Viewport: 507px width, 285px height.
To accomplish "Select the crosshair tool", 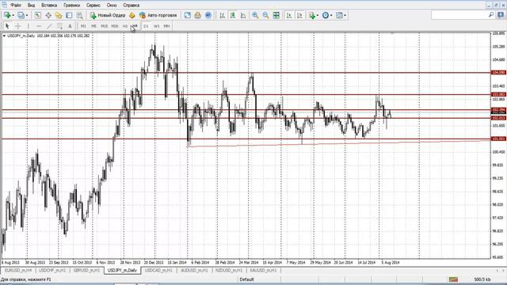I will point(17,26).
